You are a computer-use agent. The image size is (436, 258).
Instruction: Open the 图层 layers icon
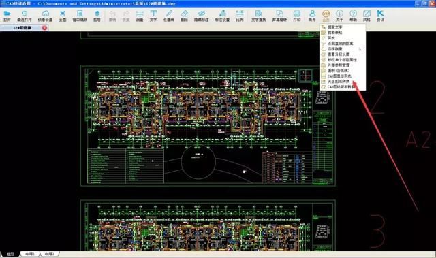pyautogui.click(x=97, y=16)
